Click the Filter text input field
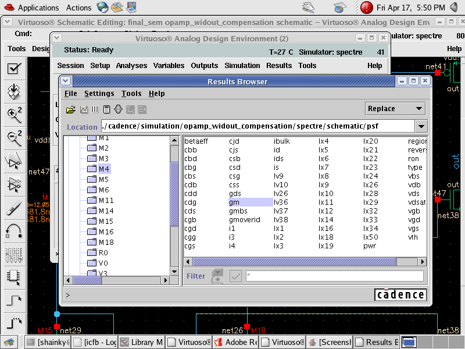This screenshot has height=349, width=465. point(335,276)
